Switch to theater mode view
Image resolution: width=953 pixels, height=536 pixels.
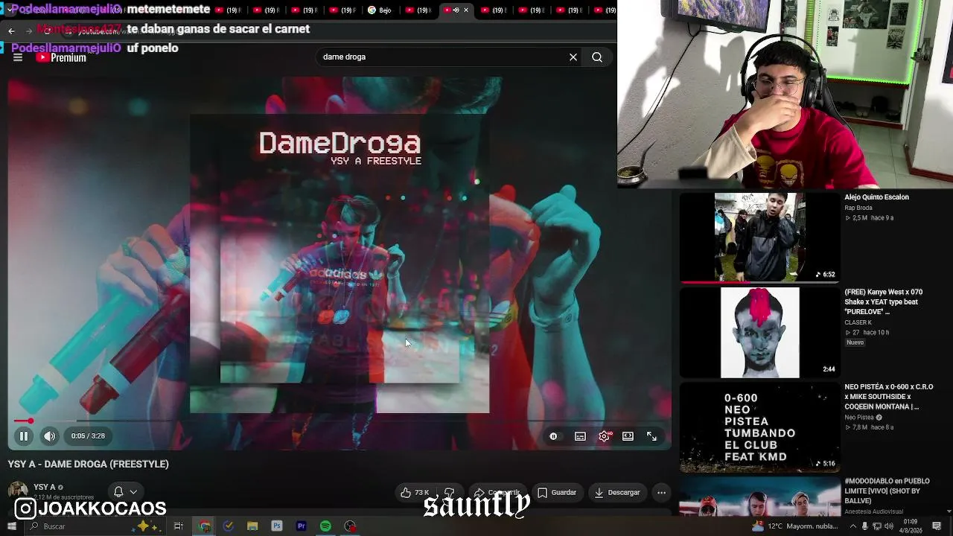tap(628, 436)
